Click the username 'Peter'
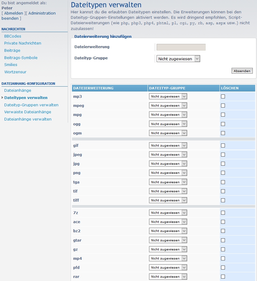 pos(7,8)
